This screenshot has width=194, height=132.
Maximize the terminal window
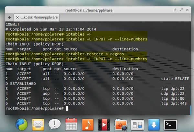pyautogui.click(x=181, y=10)
